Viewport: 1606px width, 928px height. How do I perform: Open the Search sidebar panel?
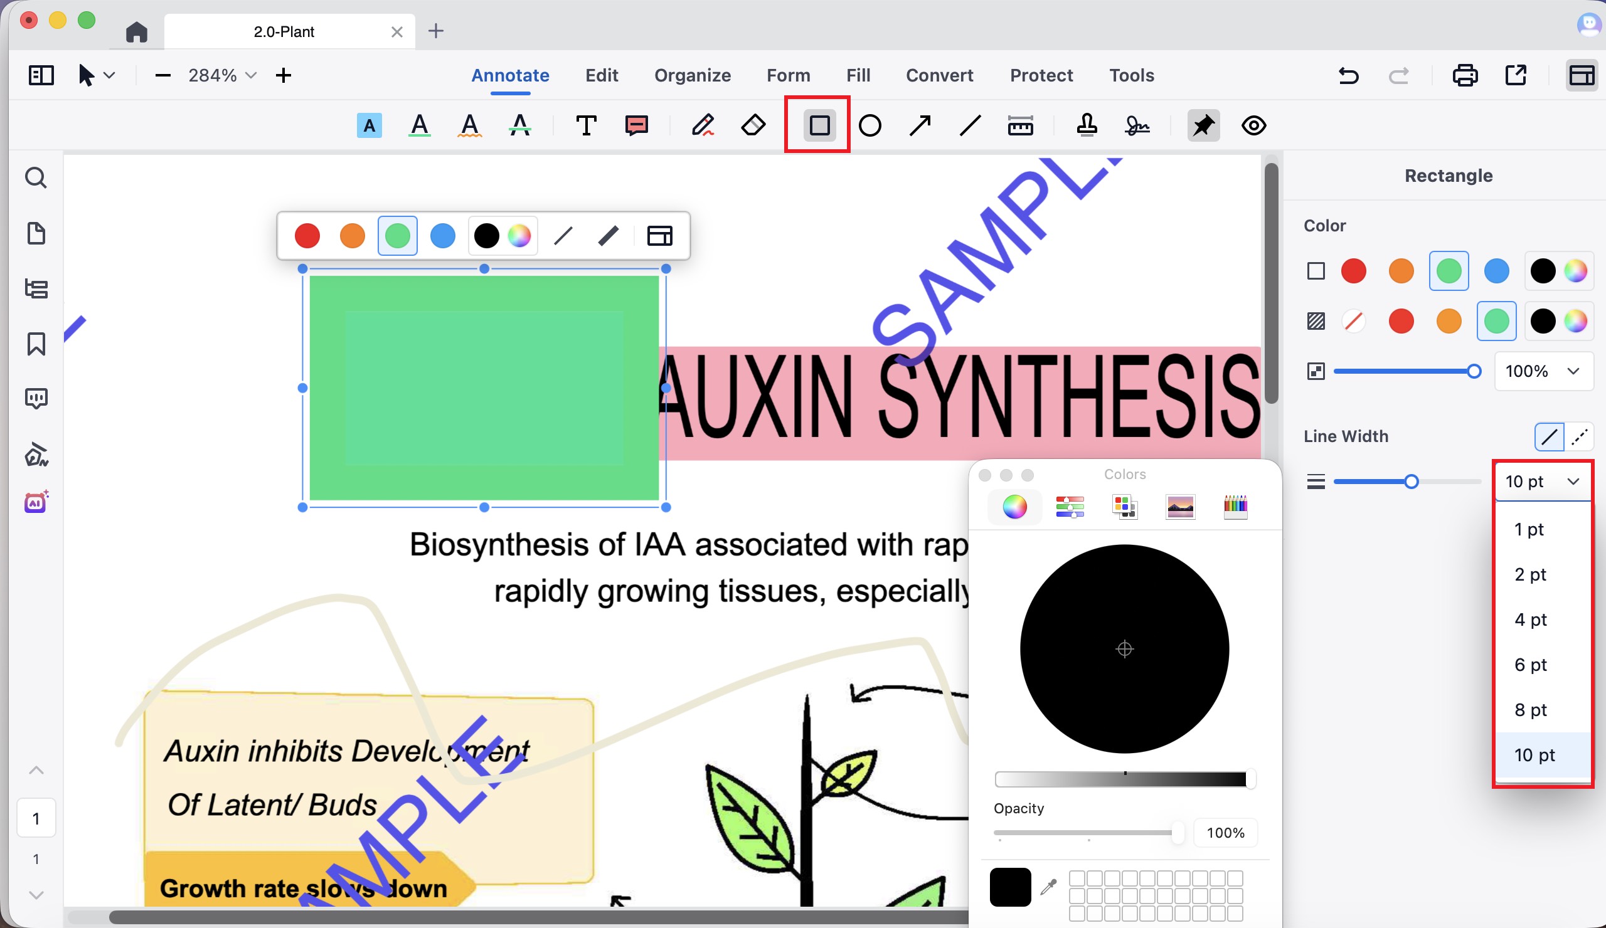point(36,177)
